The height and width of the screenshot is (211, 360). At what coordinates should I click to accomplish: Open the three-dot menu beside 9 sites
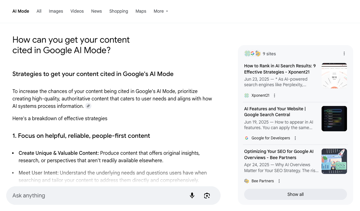coord(344,53)
